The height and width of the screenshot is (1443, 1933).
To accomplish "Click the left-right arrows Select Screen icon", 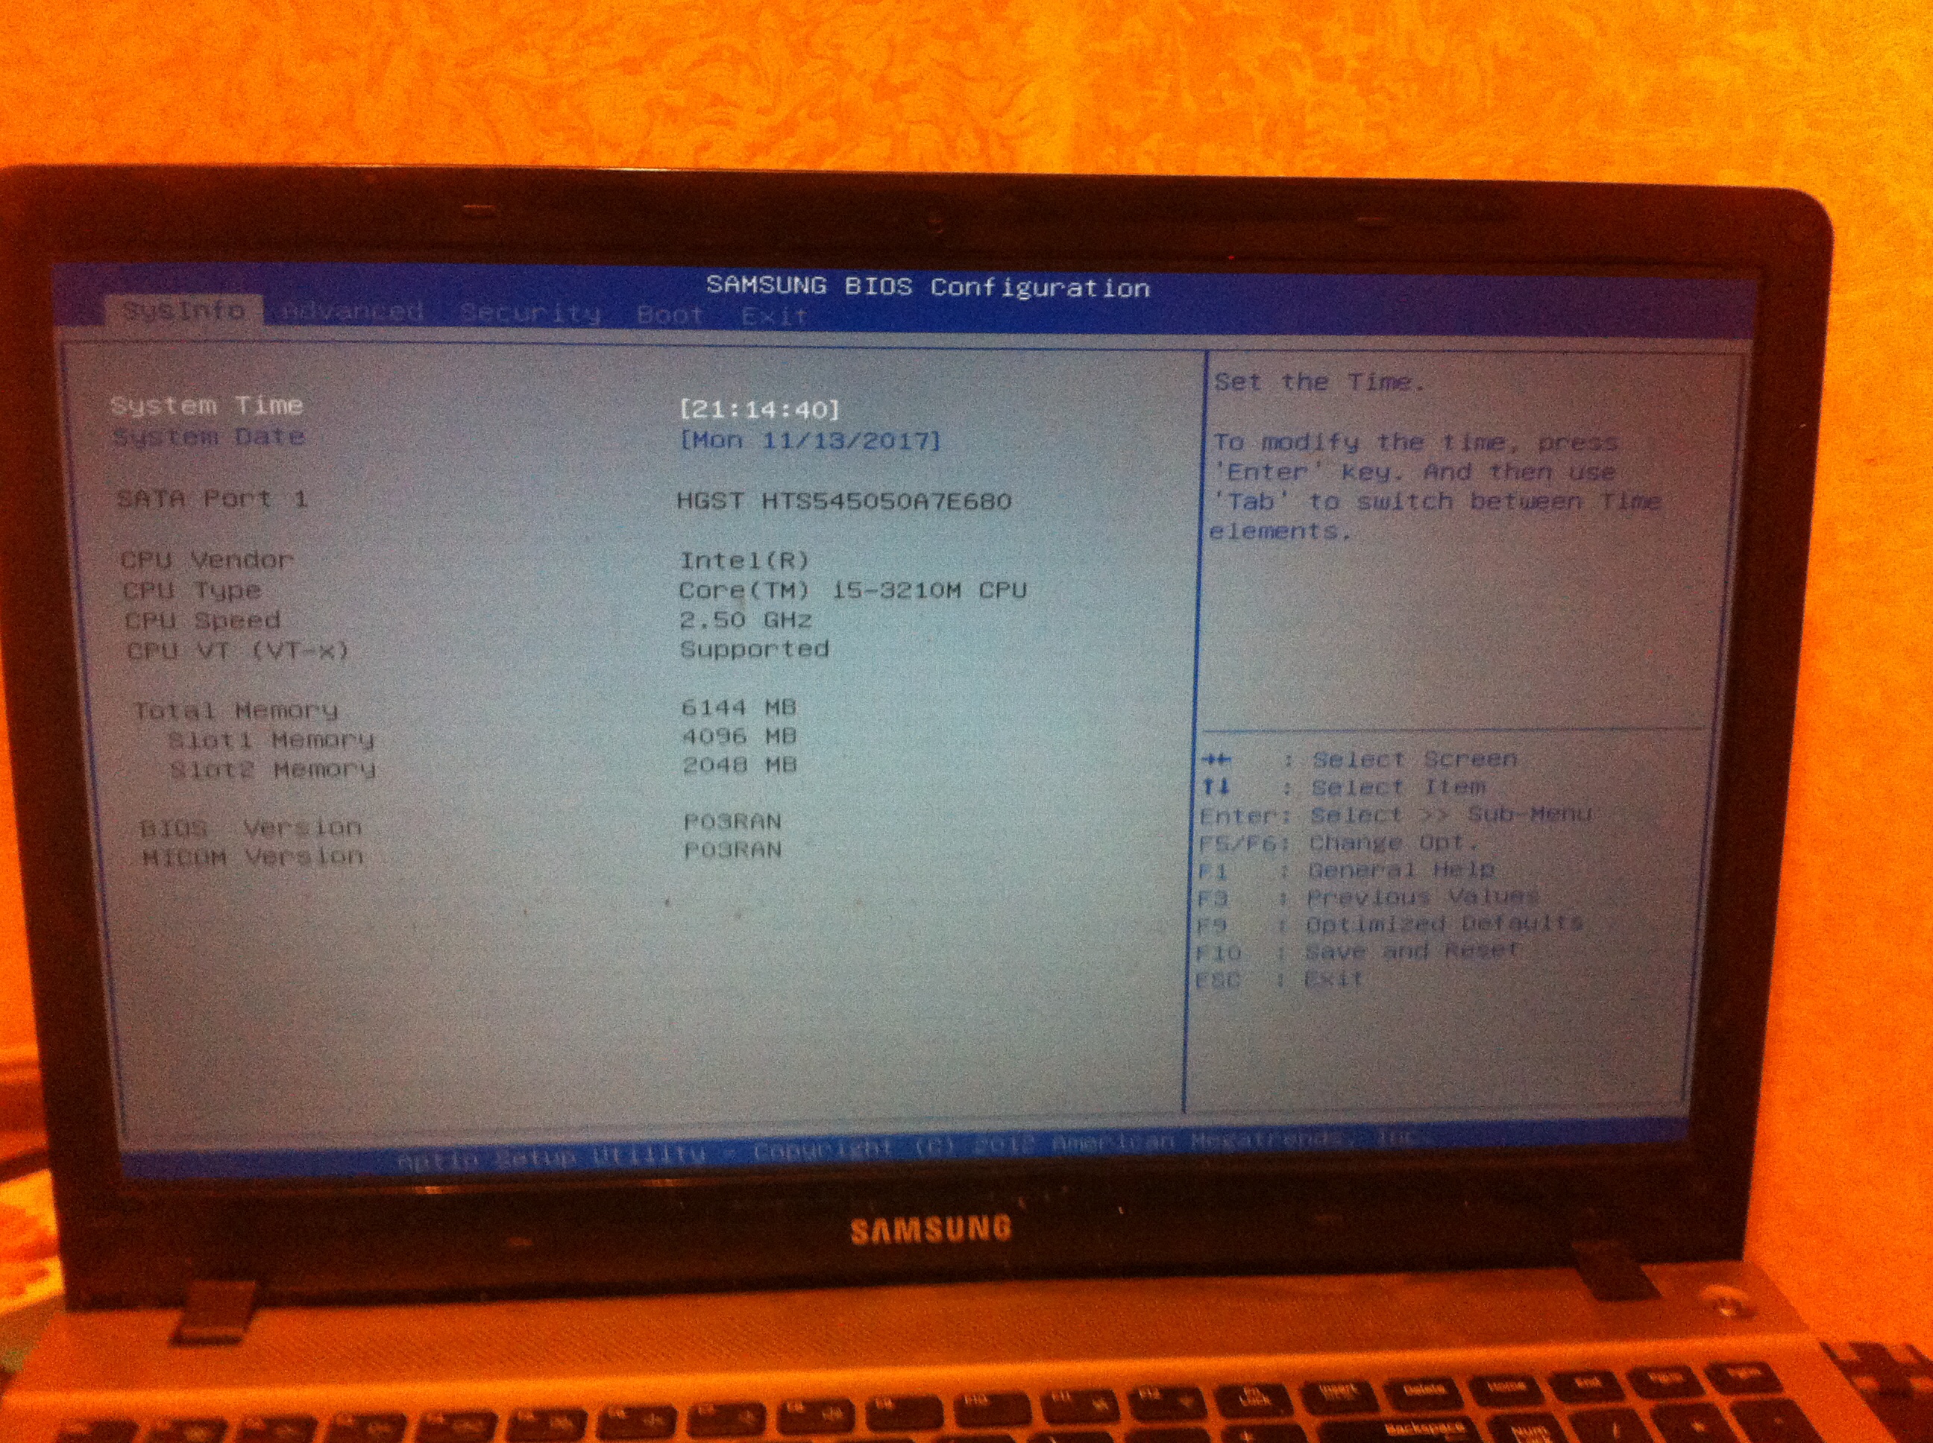I will (1216, 759).
